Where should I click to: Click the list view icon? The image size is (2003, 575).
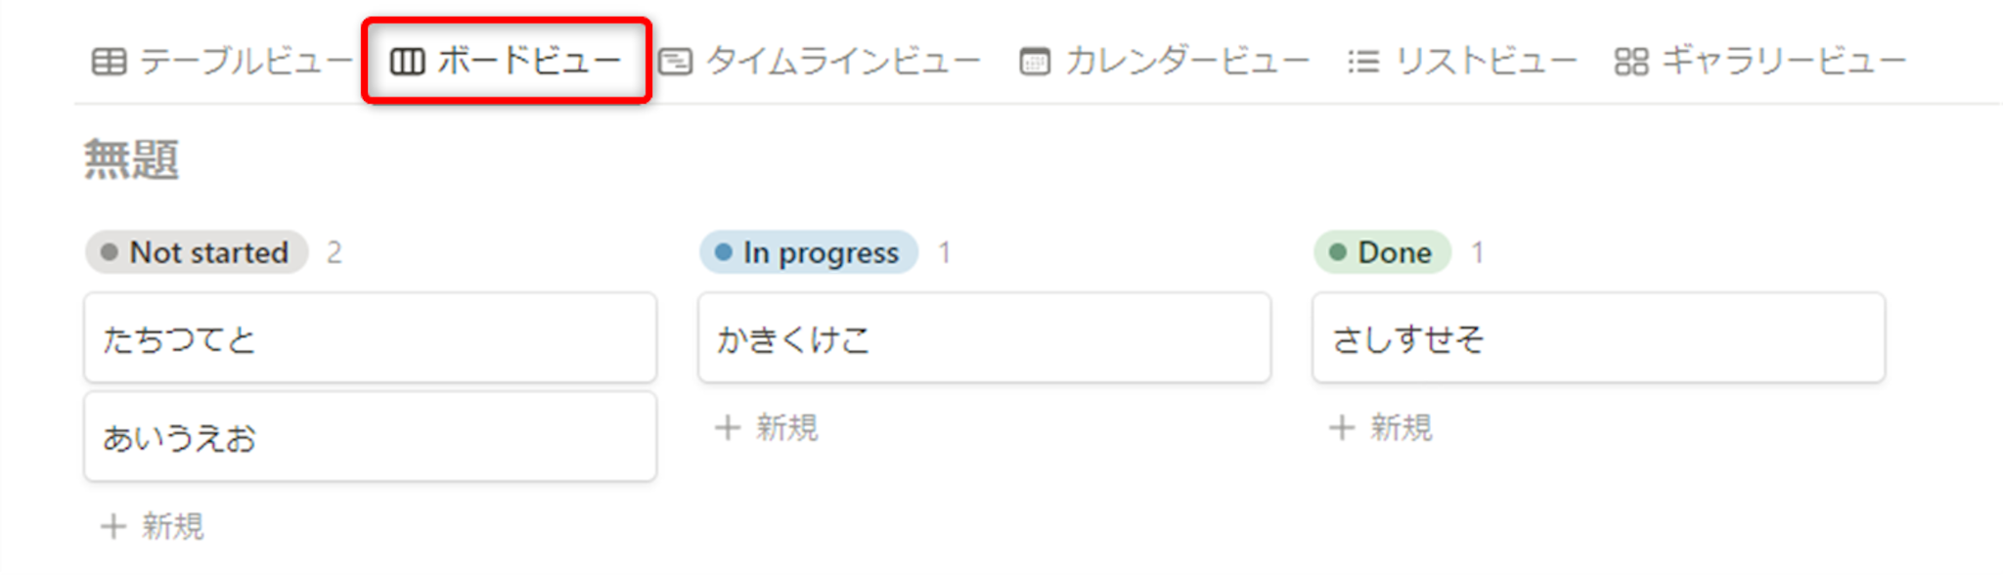(1362, 63)
